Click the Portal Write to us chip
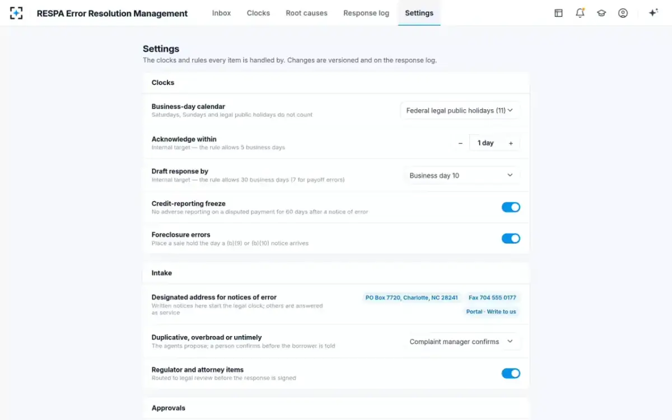 [x=491, y=312]
